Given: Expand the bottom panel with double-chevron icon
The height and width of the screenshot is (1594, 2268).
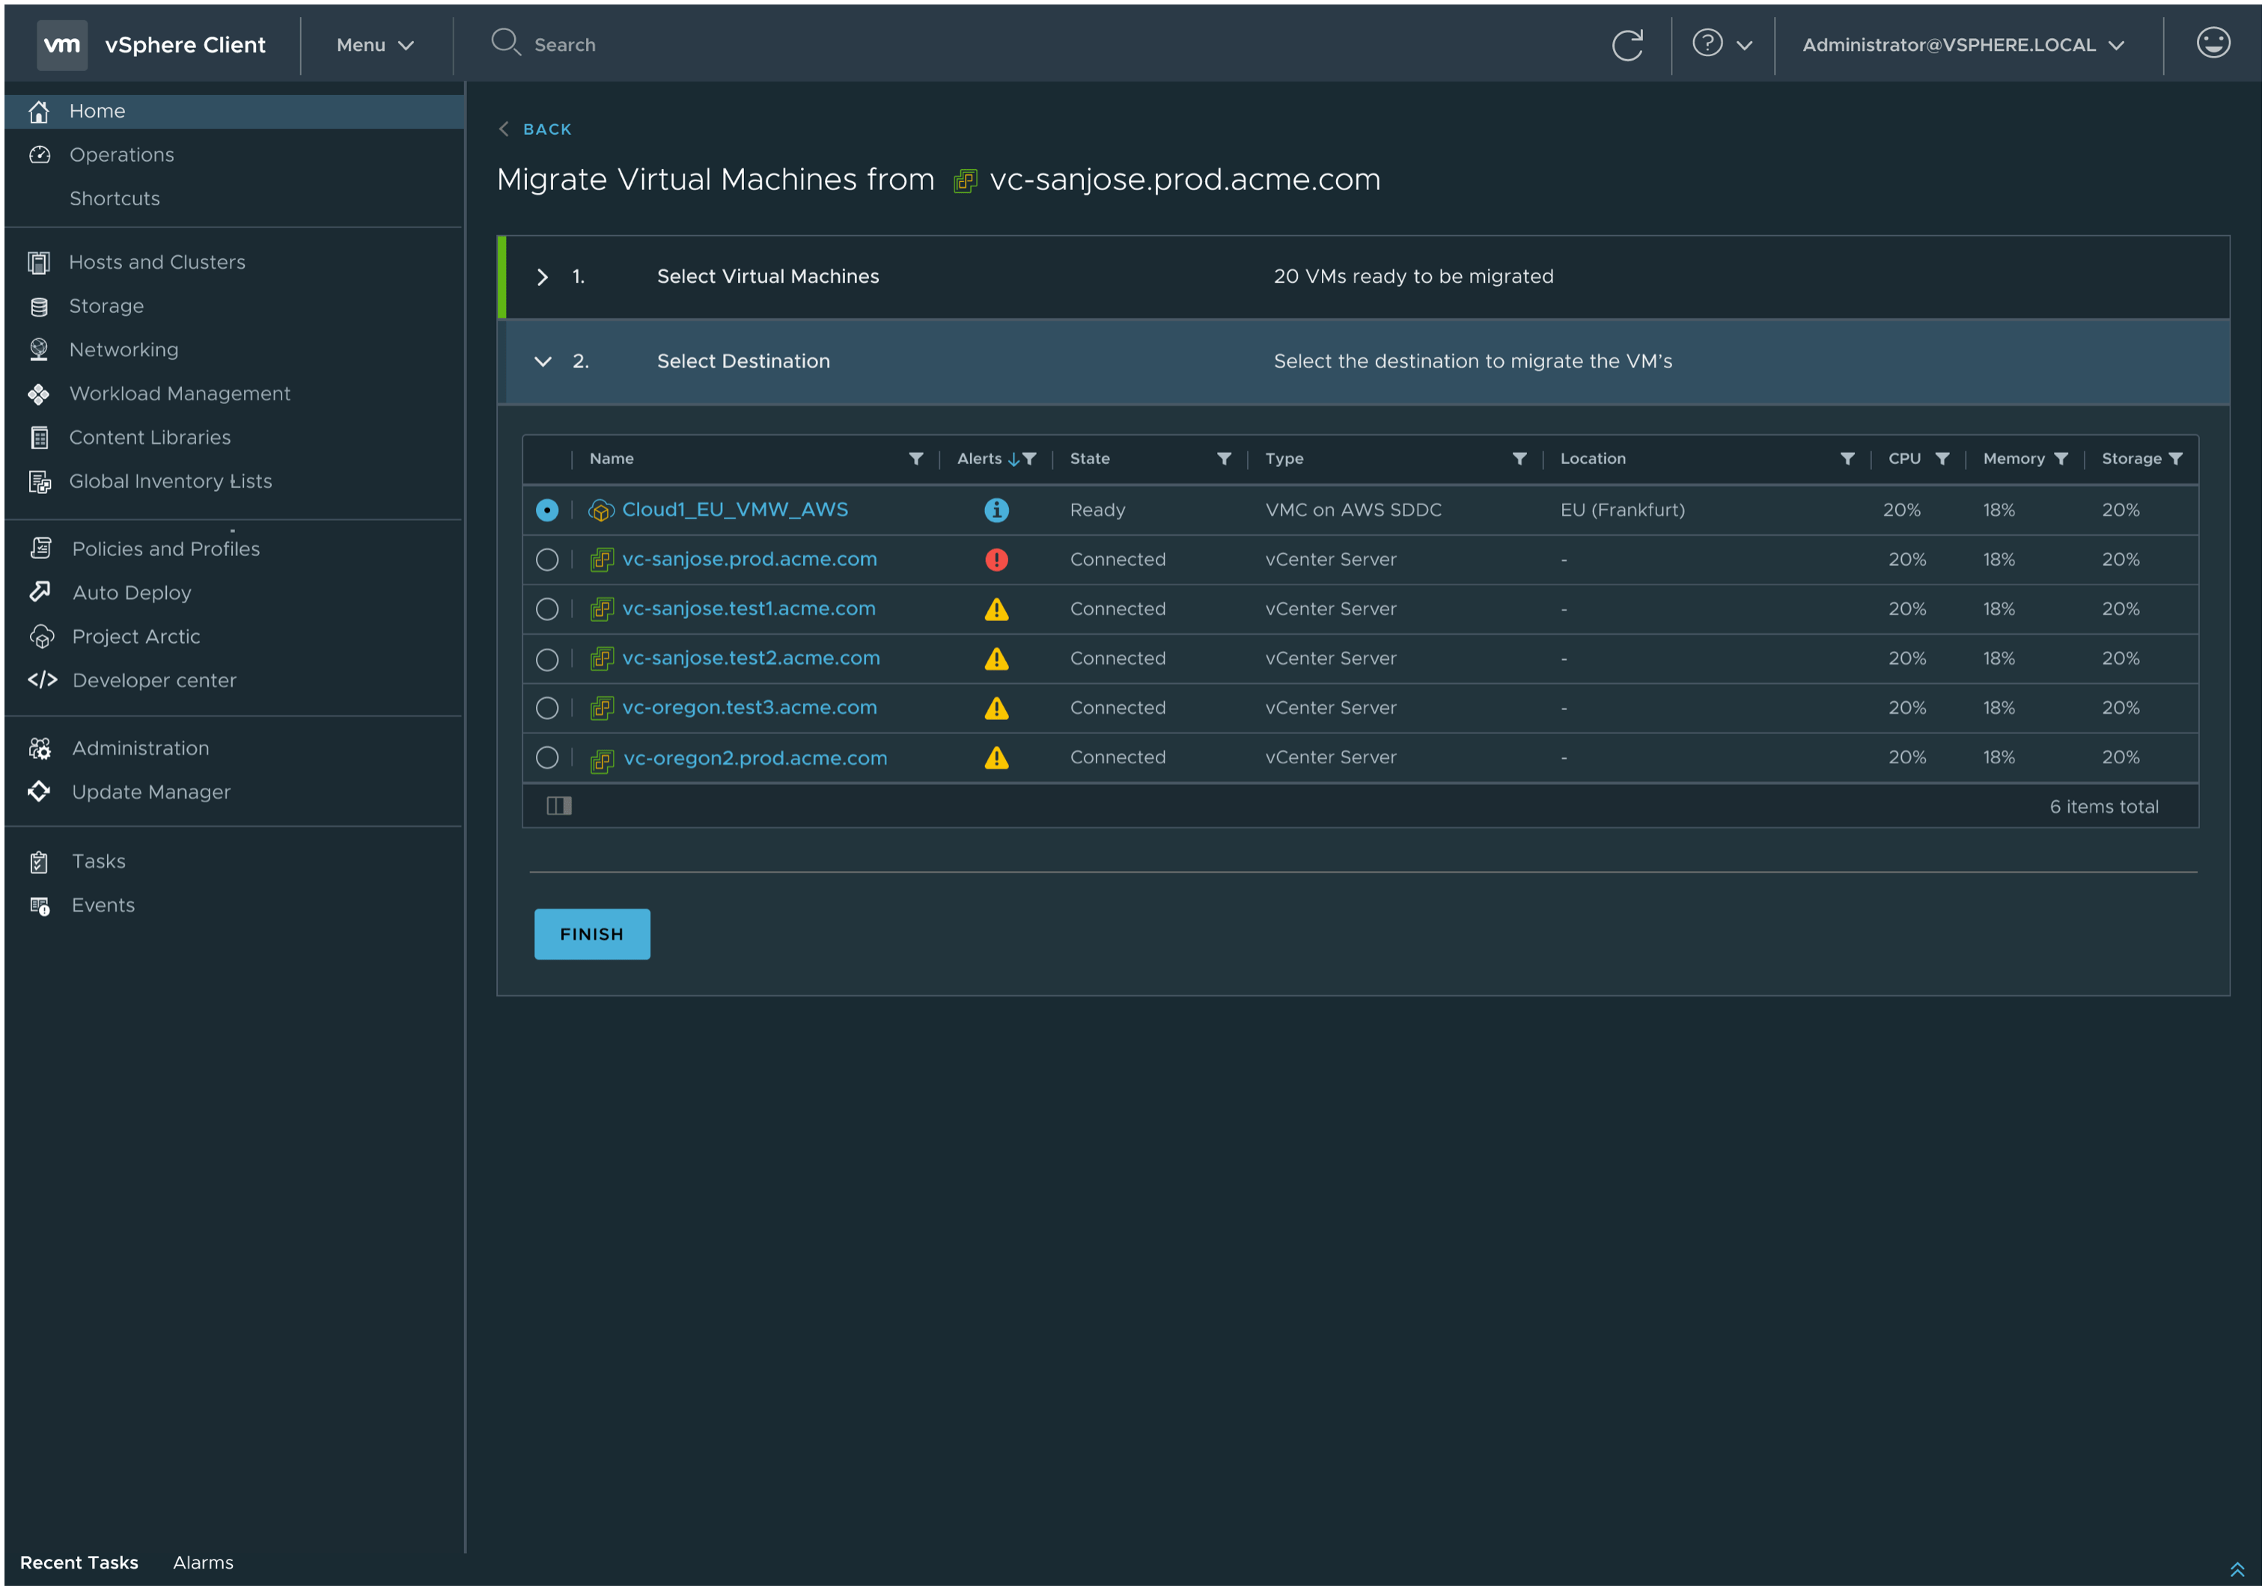Looking at the screenshot, I should (x=2237, y=1569).
